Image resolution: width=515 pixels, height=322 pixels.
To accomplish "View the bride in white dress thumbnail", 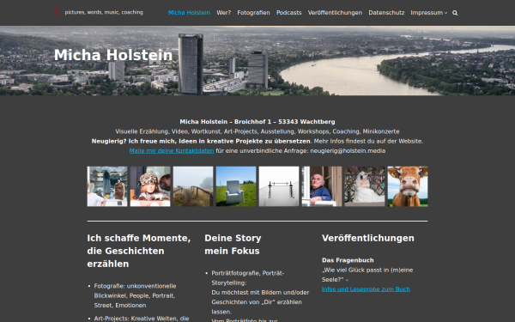I will 365,186.
